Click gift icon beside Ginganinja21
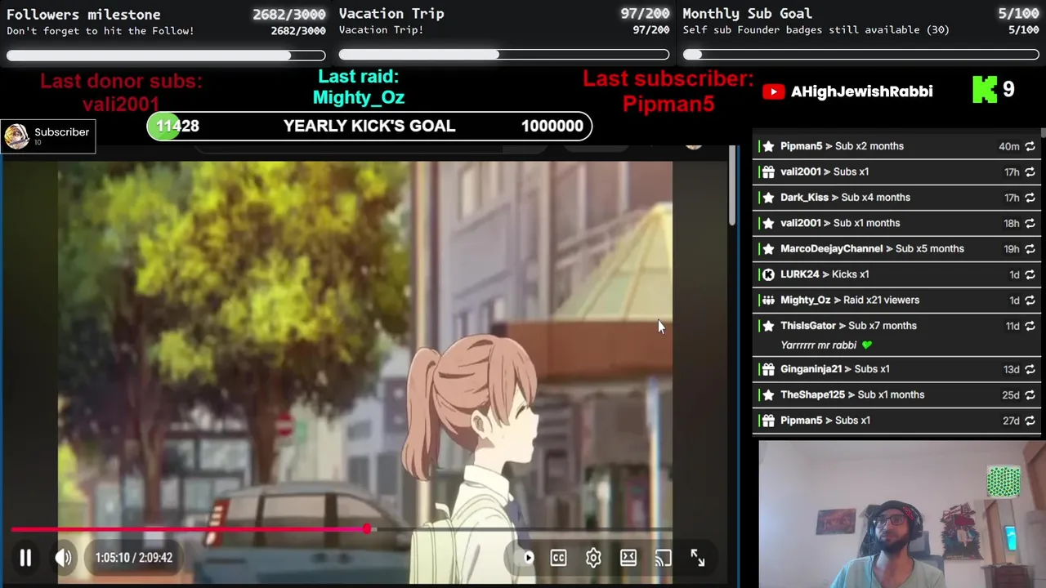 point(768,369)
